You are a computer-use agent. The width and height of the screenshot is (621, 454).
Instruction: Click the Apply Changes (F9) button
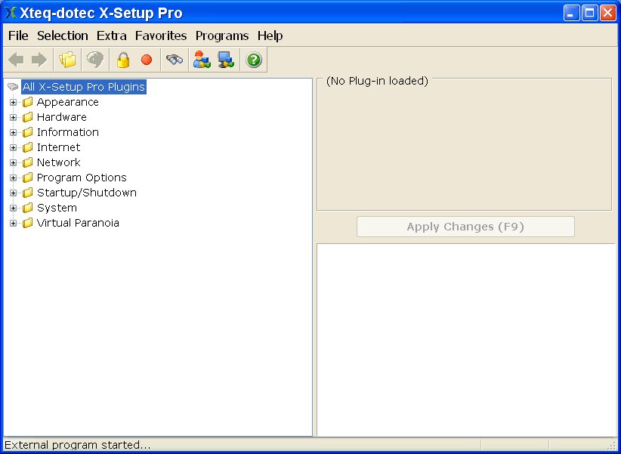coord(465,227)
